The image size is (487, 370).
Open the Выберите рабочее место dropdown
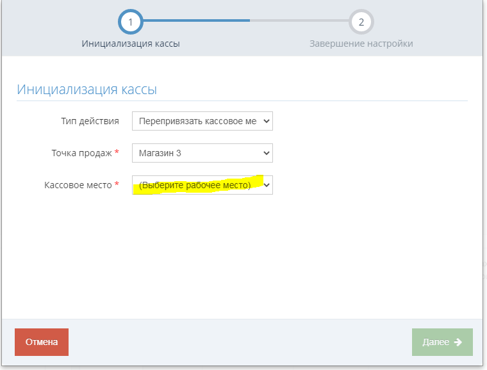(x=202, y=185)
